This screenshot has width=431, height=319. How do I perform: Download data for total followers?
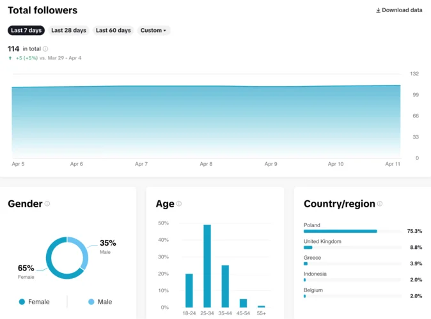[399, 10]
